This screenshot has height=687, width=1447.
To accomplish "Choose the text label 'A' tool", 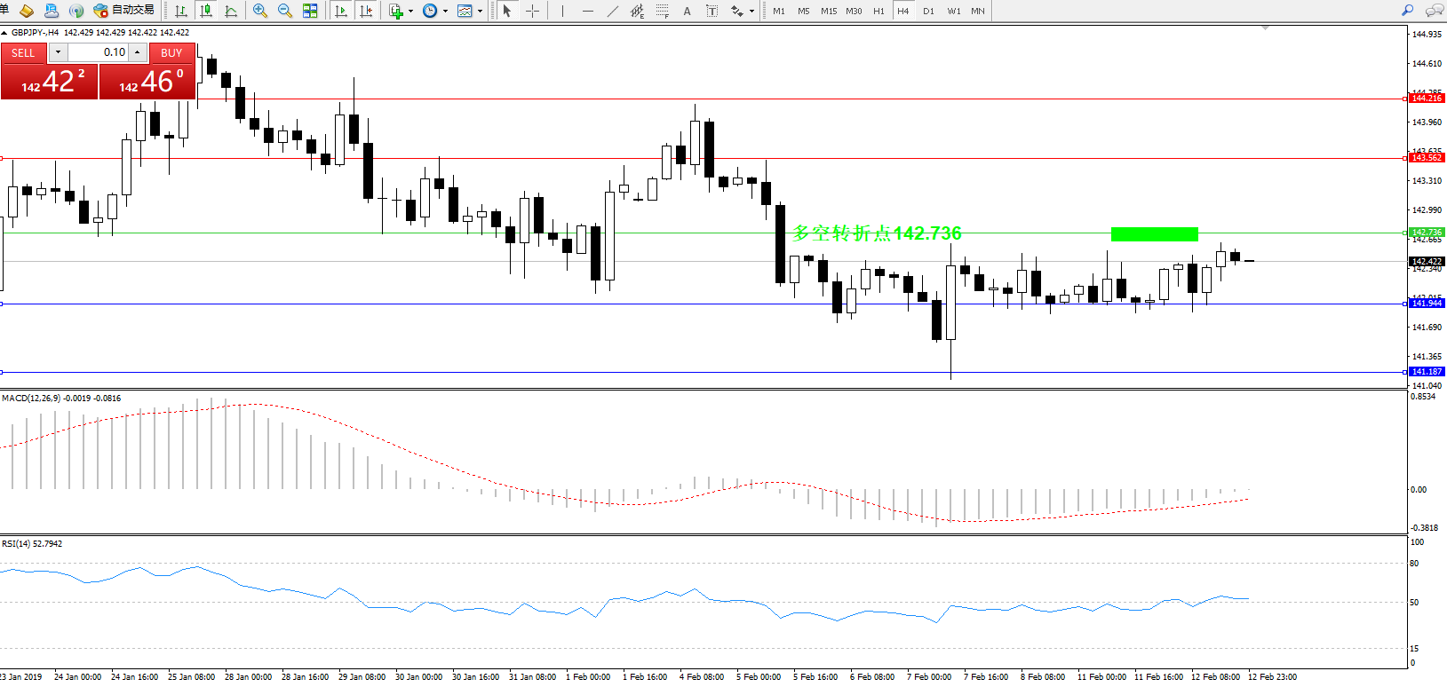I will [687, 11].
